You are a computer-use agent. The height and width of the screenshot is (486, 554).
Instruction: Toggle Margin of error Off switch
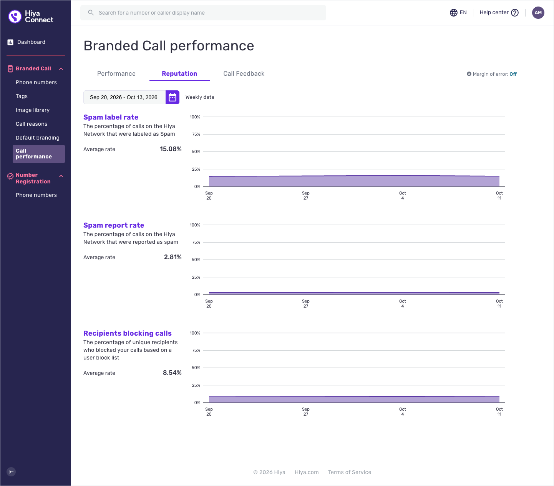(x=513, y=74)
